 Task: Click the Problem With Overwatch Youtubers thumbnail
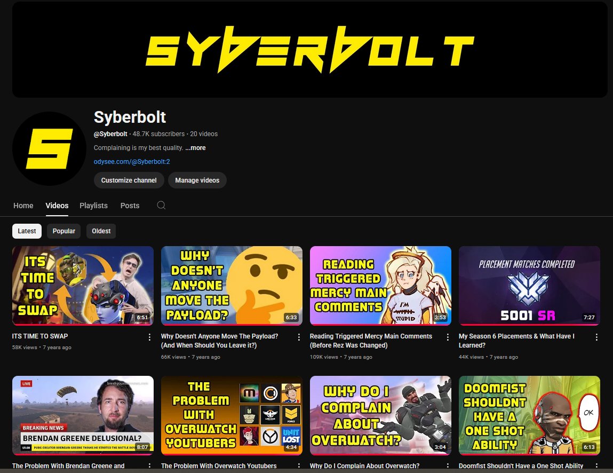coord(232,415)
